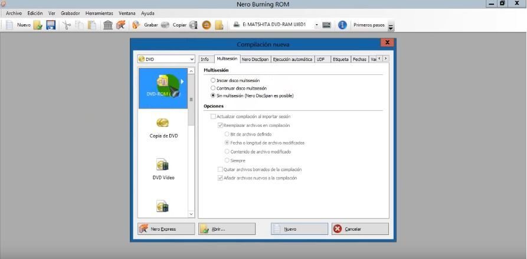527x259 pixels.
Task: Click the Grabar burn toolbar icon
Action: 136,25
